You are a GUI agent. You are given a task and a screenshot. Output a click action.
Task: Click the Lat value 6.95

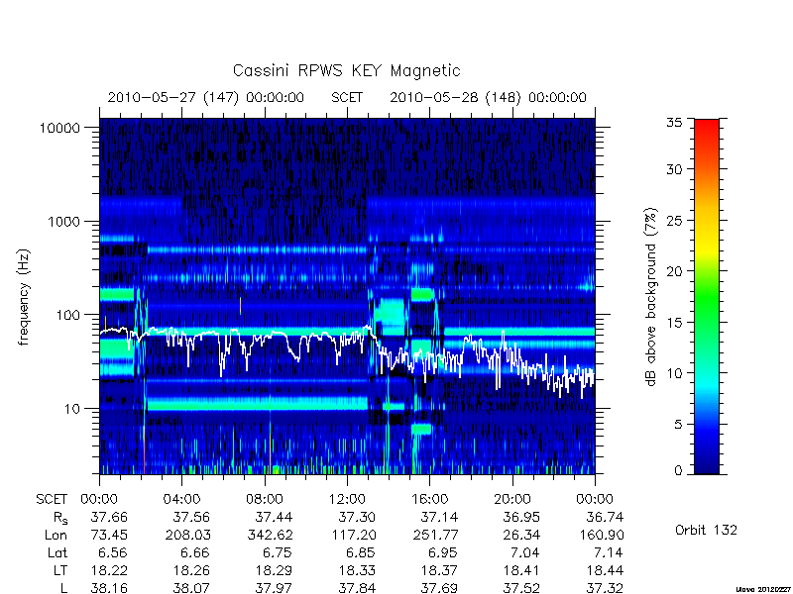coord(443,553)
